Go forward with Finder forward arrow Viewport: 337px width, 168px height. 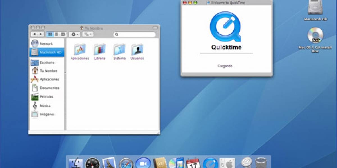(x=41, y=34)
